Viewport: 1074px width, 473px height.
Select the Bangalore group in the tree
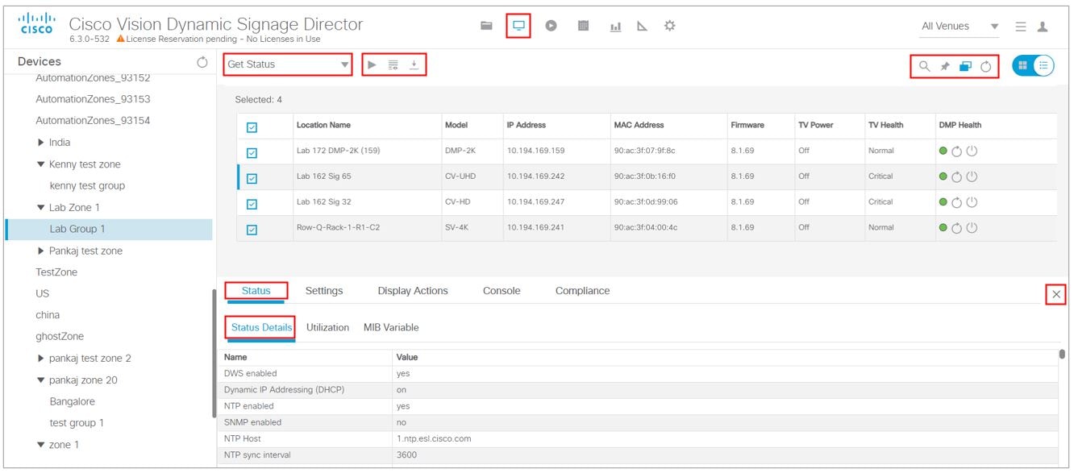point(73,401)
